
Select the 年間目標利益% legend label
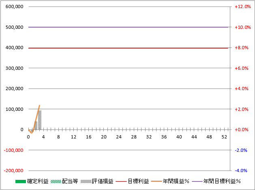tap(222, 181)
